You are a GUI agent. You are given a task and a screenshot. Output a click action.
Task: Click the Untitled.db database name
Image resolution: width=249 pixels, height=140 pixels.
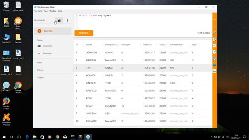pos(40,20)
